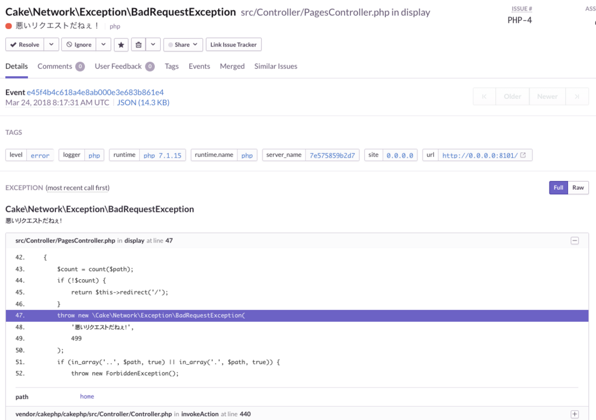Screen dimensions: 596x420
Task: Click code line 52 ForbiddenException
Action: click(125, 373)
